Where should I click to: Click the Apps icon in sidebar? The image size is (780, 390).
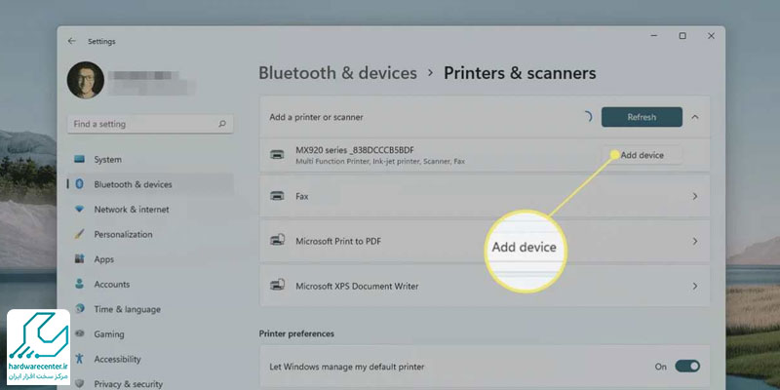(x=79, y=259)
